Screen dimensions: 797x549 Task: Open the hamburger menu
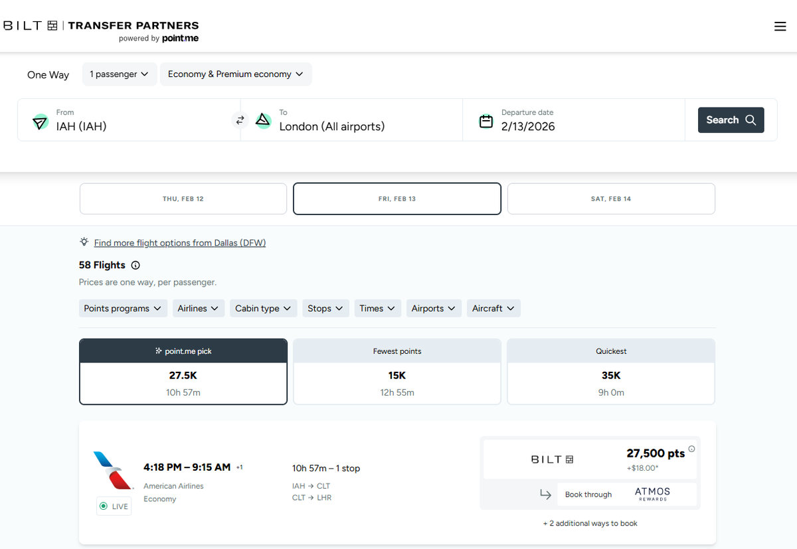click(780, 26)
